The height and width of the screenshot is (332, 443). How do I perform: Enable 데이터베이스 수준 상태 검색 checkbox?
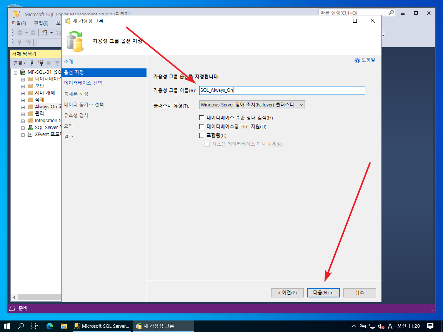202,118
